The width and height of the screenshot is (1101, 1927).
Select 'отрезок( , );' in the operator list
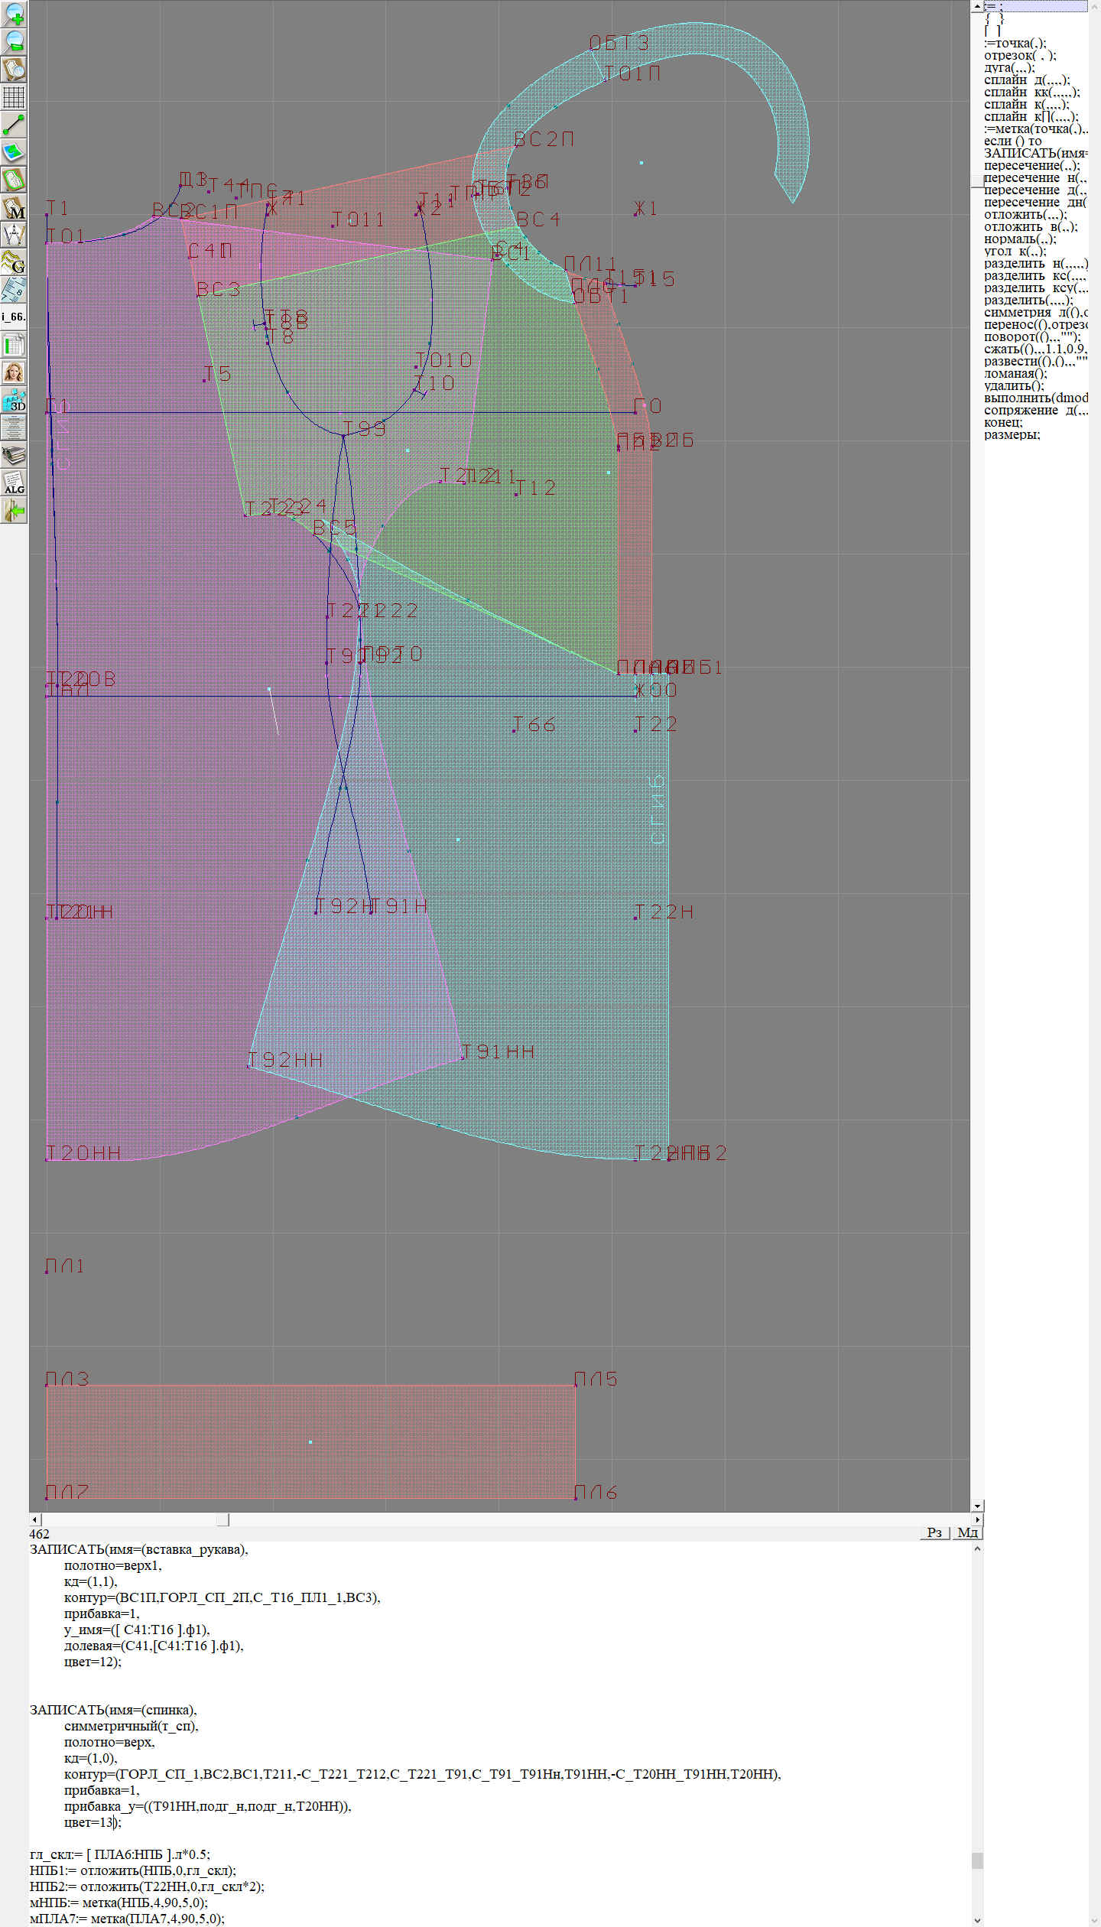(1020, 55)
